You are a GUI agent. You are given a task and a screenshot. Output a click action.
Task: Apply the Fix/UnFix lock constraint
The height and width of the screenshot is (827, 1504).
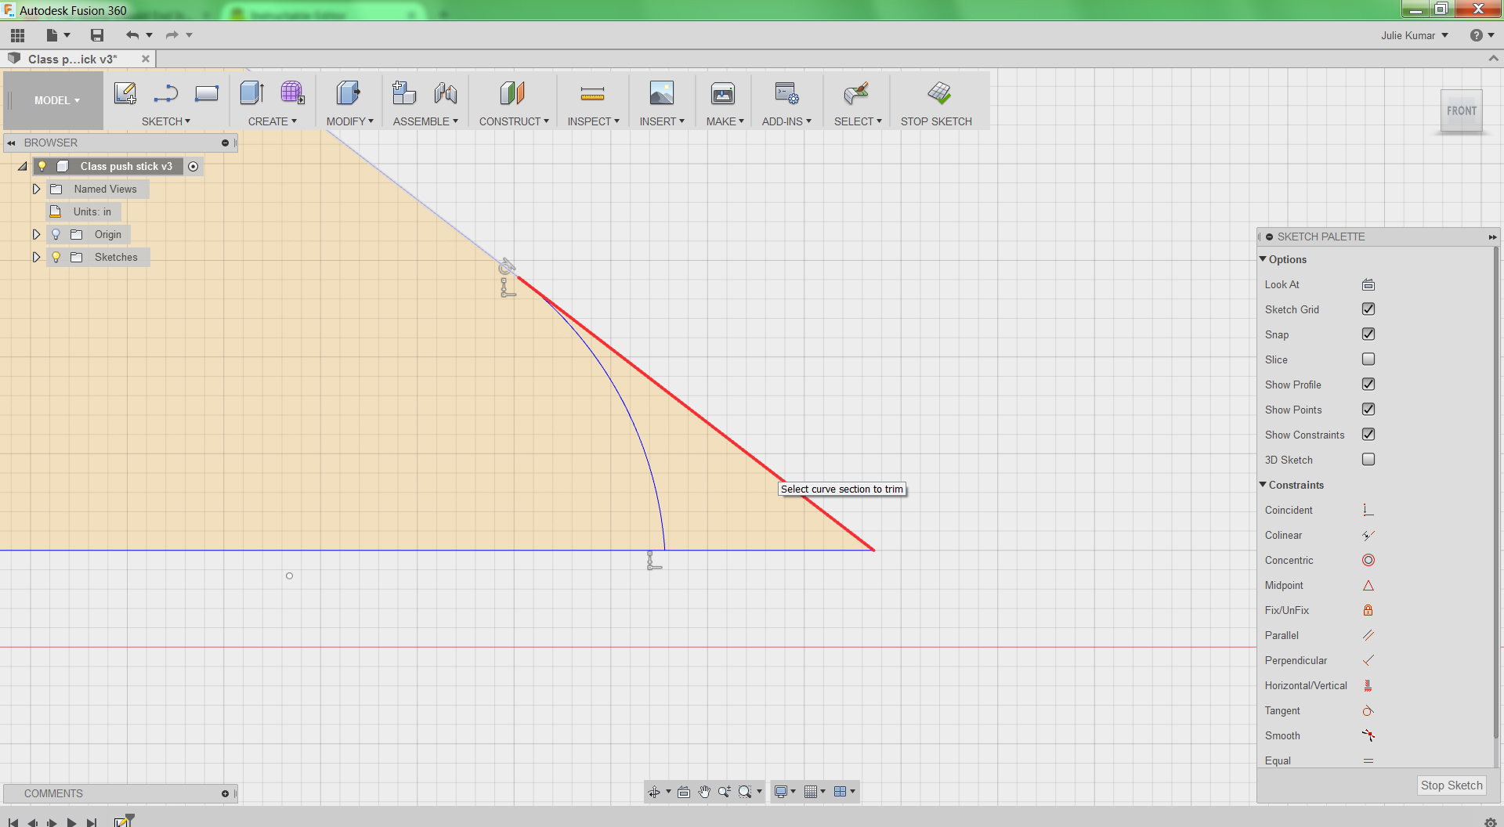(x=1368, y=611)
